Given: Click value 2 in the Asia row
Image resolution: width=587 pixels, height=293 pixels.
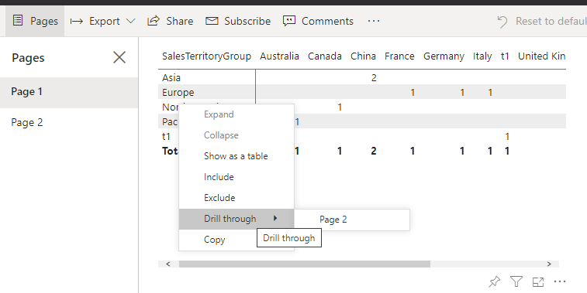Looking at the screenshot, I should click(374, 77).
